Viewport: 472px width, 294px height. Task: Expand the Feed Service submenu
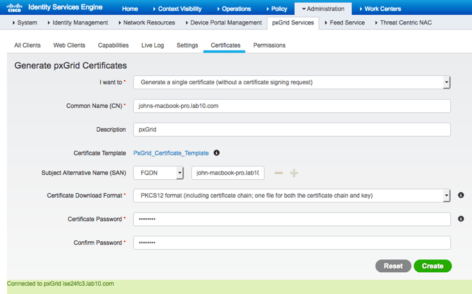(x=345, y=22)
